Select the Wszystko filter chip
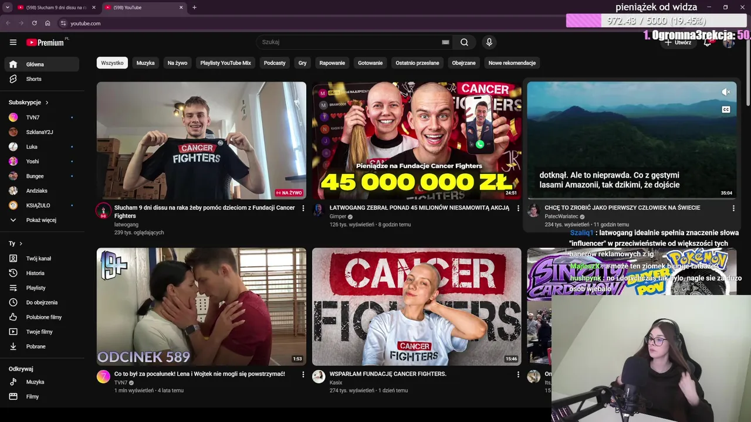 (x=112, y=63)
